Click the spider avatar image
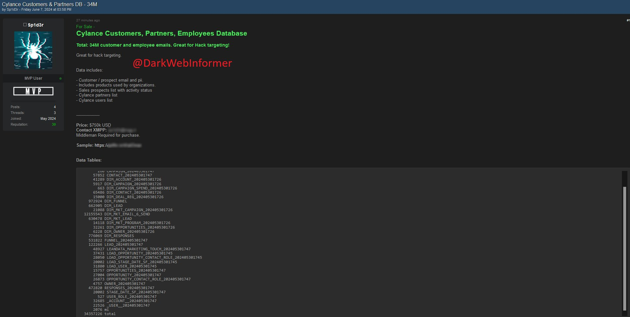The height and width of the screenshot is (317, 630). point(33,50)
